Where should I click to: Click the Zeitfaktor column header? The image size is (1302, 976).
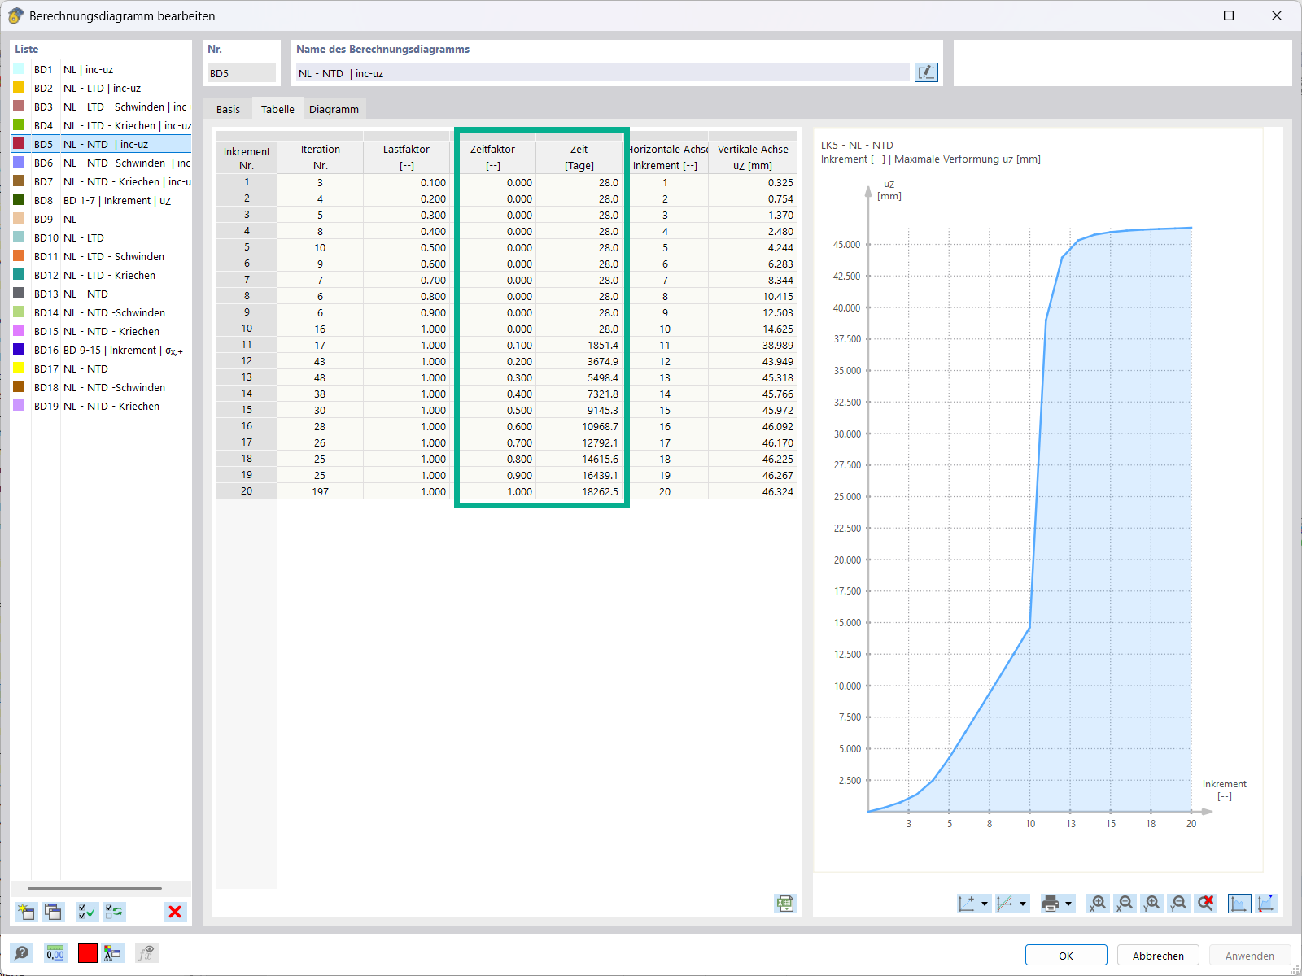pos(493,157)
